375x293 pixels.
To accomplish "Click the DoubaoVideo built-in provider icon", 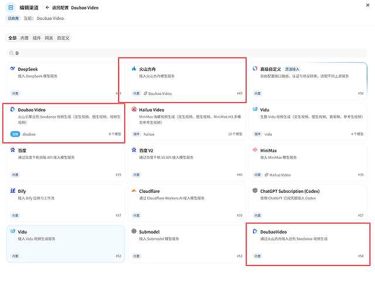I will (x=255, y=231).
